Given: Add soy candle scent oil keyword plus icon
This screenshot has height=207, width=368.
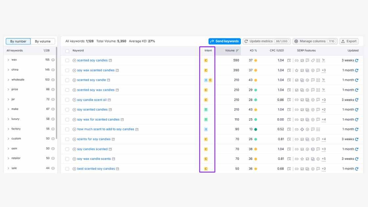Looking at the screenshot, I should click(x=74, y=100).
